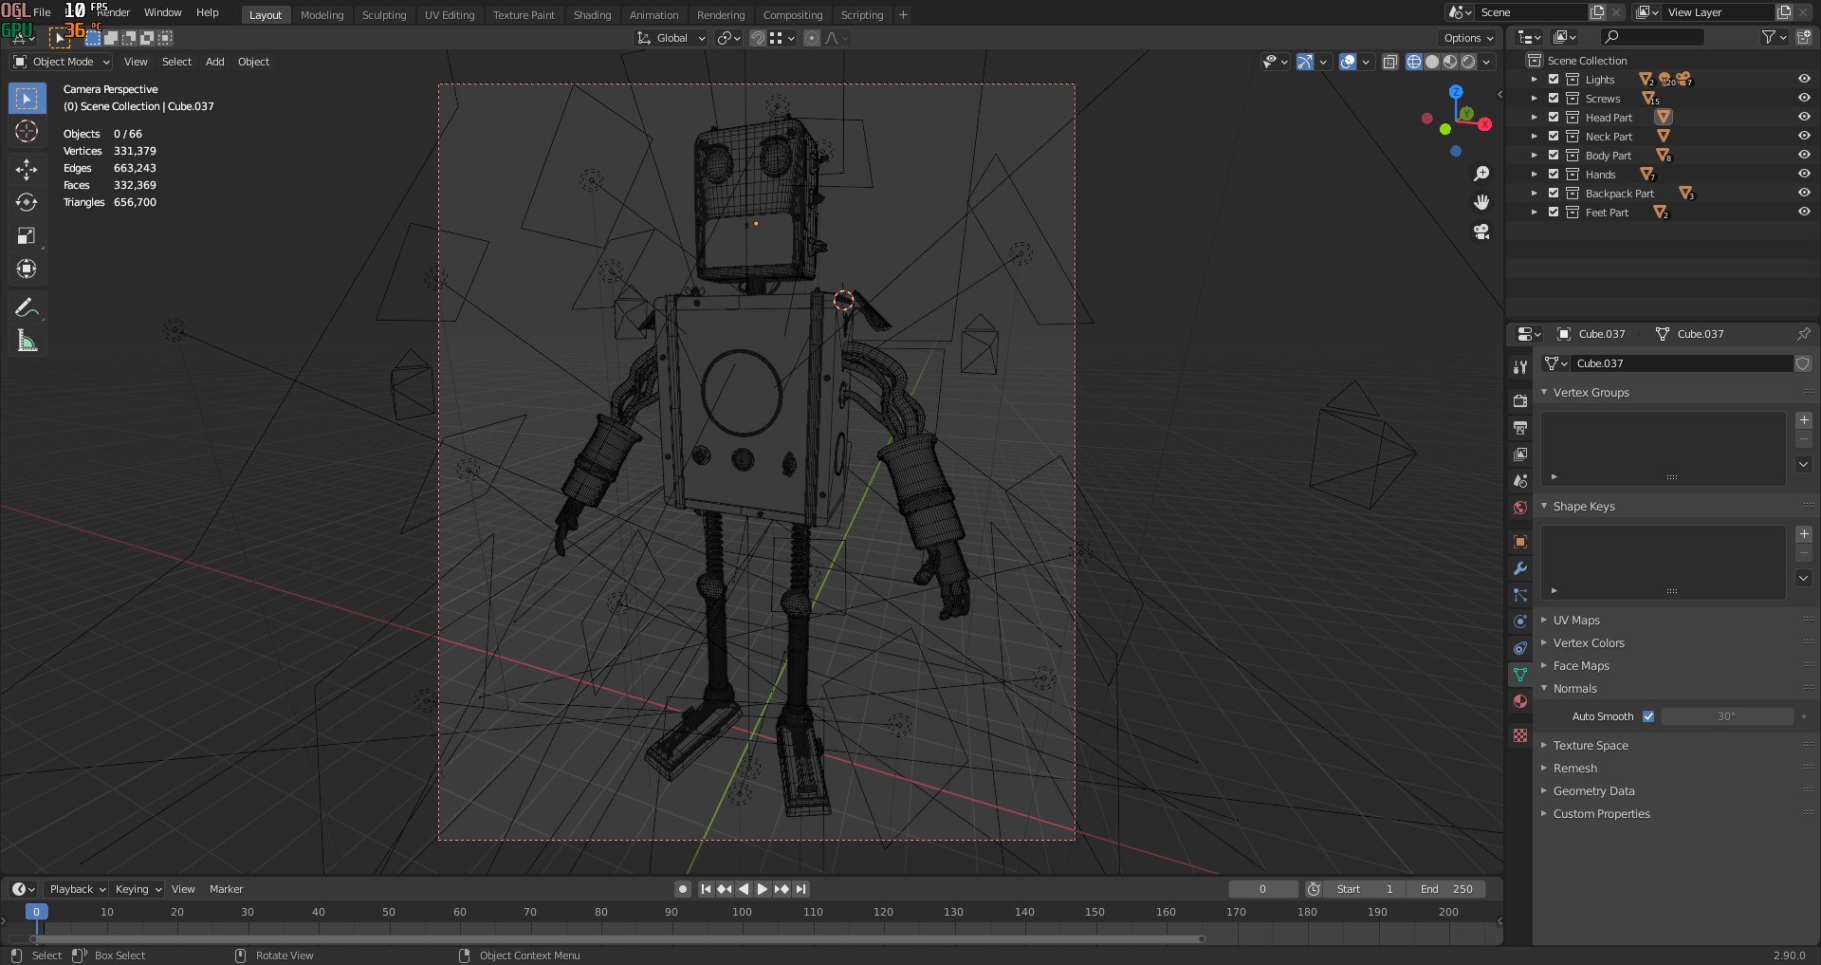Open the Object properties tab
Viewport: 1821px width, 965px height.
(x=1520, y=542)
